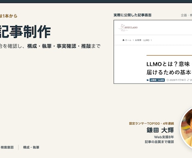Click the name 鎌田 大輝
This screenshot has width=192, height=158.
click(160, 130)
